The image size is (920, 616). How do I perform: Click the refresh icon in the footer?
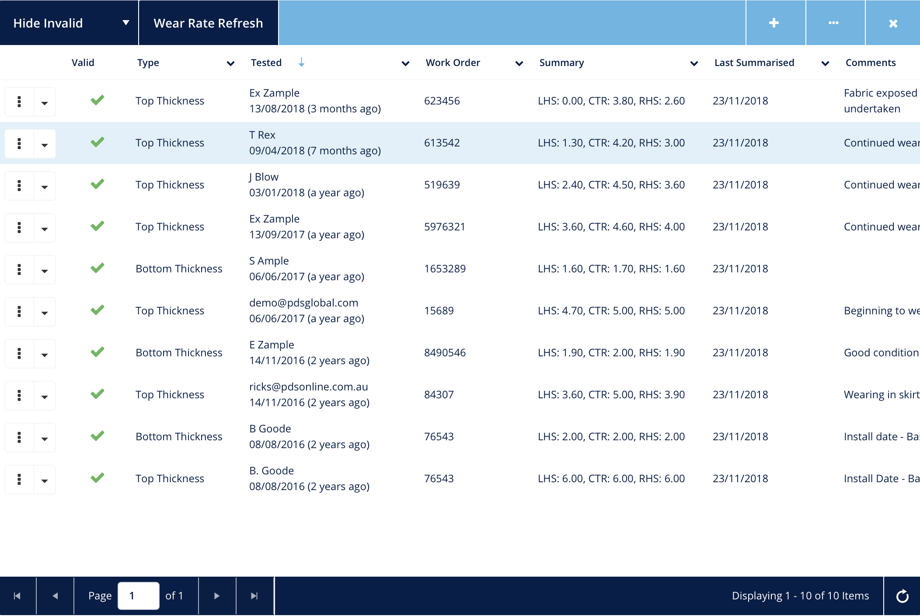(902, 596)
